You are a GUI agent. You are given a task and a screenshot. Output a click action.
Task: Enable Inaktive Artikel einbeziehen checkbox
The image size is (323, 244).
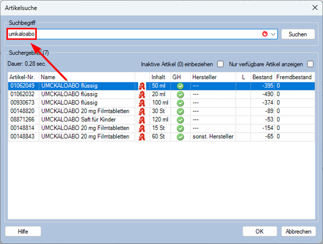220,64
